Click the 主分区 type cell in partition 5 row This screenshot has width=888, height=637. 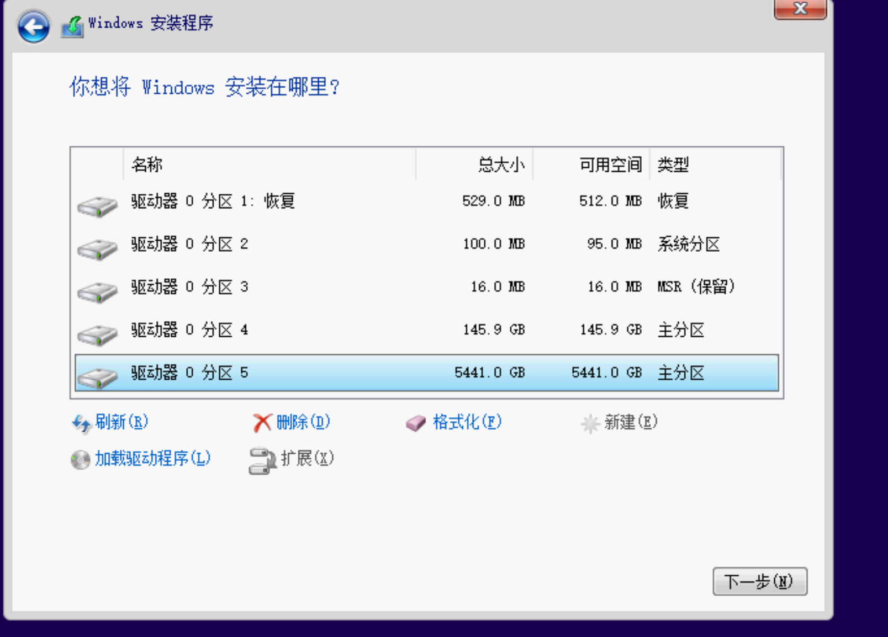(681, 373)
